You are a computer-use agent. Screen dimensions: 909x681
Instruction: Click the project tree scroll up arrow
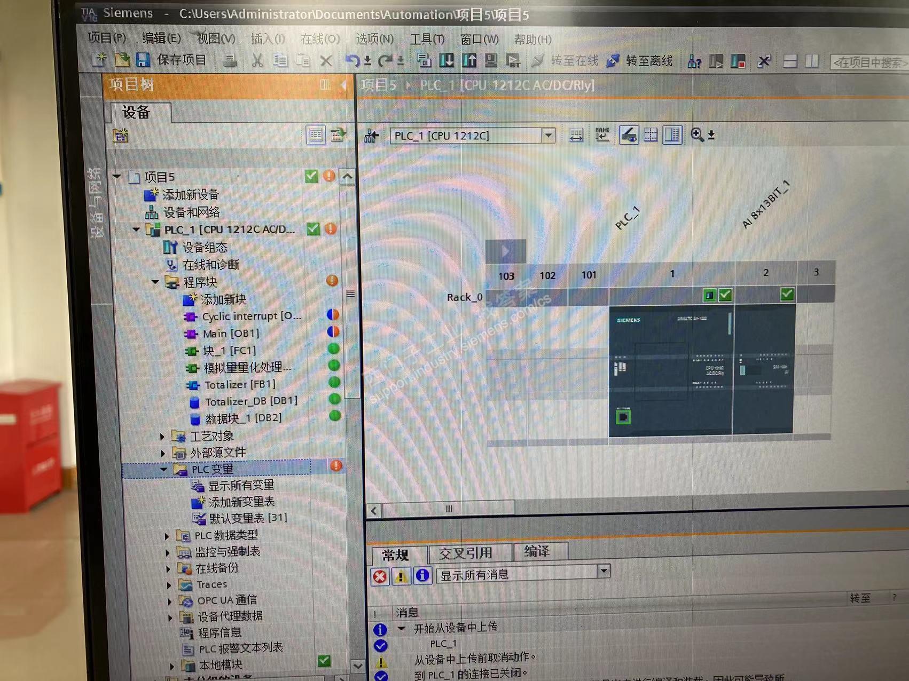tap(348, 176)
